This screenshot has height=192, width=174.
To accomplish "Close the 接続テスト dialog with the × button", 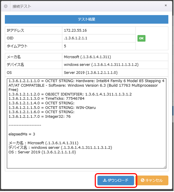I will point(165,5).
